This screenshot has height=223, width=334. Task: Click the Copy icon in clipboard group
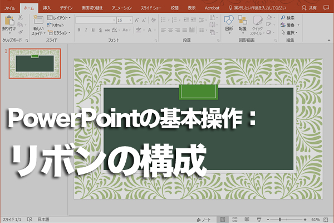pyautogui.click(x=20, y=25)
